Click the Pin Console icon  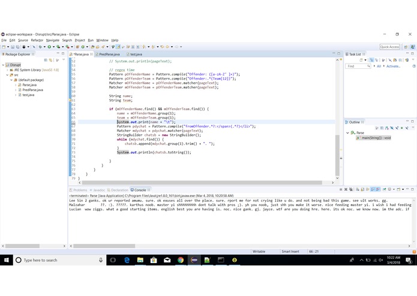[384, 189]
